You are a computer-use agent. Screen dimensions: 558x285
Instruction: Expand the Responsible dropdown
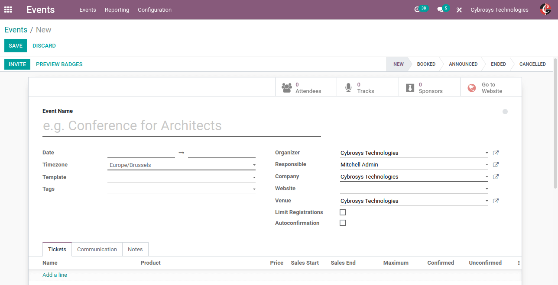[487, 165]
